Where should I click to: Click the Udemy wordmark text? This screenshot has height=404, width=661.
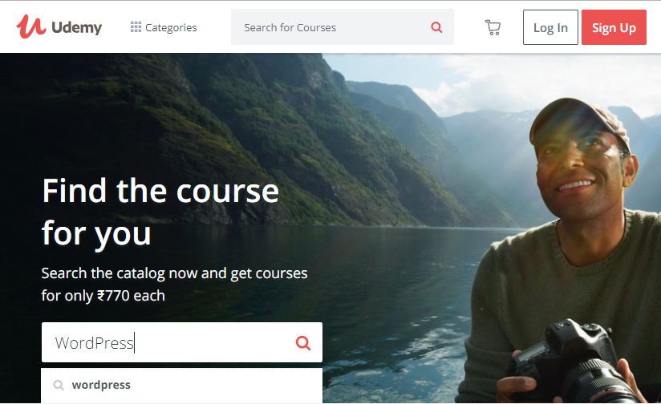[x=76, y=28]
